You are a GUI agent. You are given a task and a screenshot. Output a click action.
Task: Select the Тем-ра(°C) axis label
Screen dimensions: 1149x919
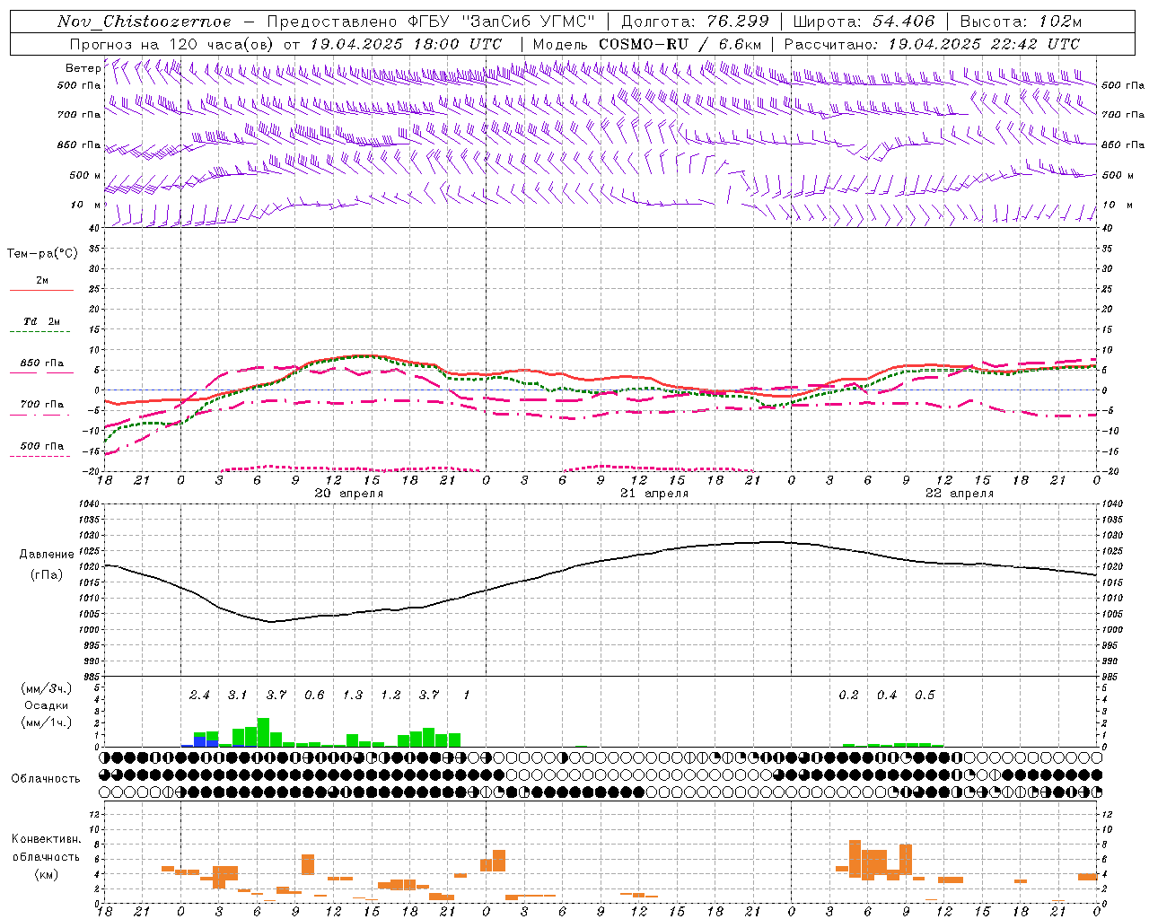42,254
